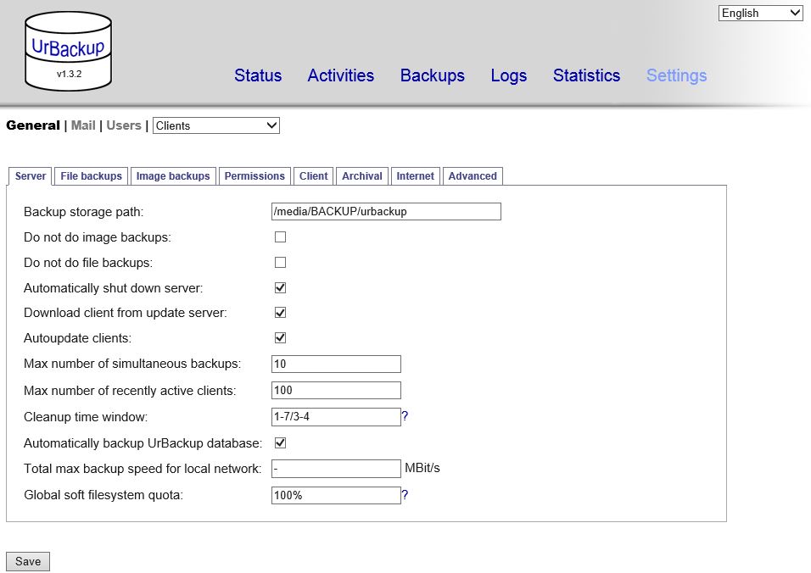Expand the Clients dropdown list
The width and height of the screenshot is (811, 573).
coord(215,125)
